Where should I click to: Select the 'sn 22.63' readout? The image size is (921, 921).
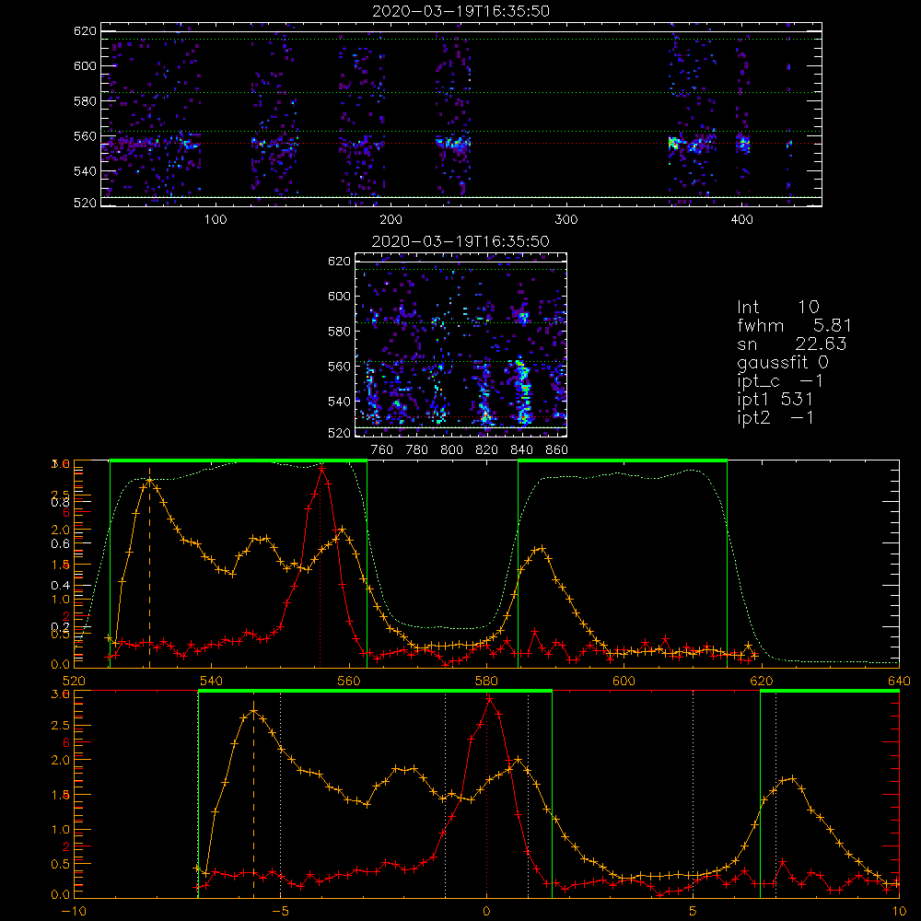click(791, 344)
